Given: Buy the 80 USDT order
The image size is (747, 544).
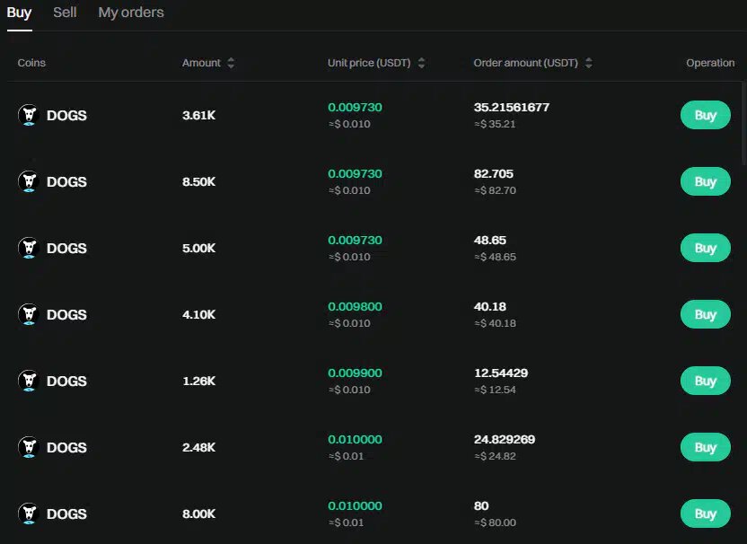Looking at the screenshot, I should pos(705,513).
